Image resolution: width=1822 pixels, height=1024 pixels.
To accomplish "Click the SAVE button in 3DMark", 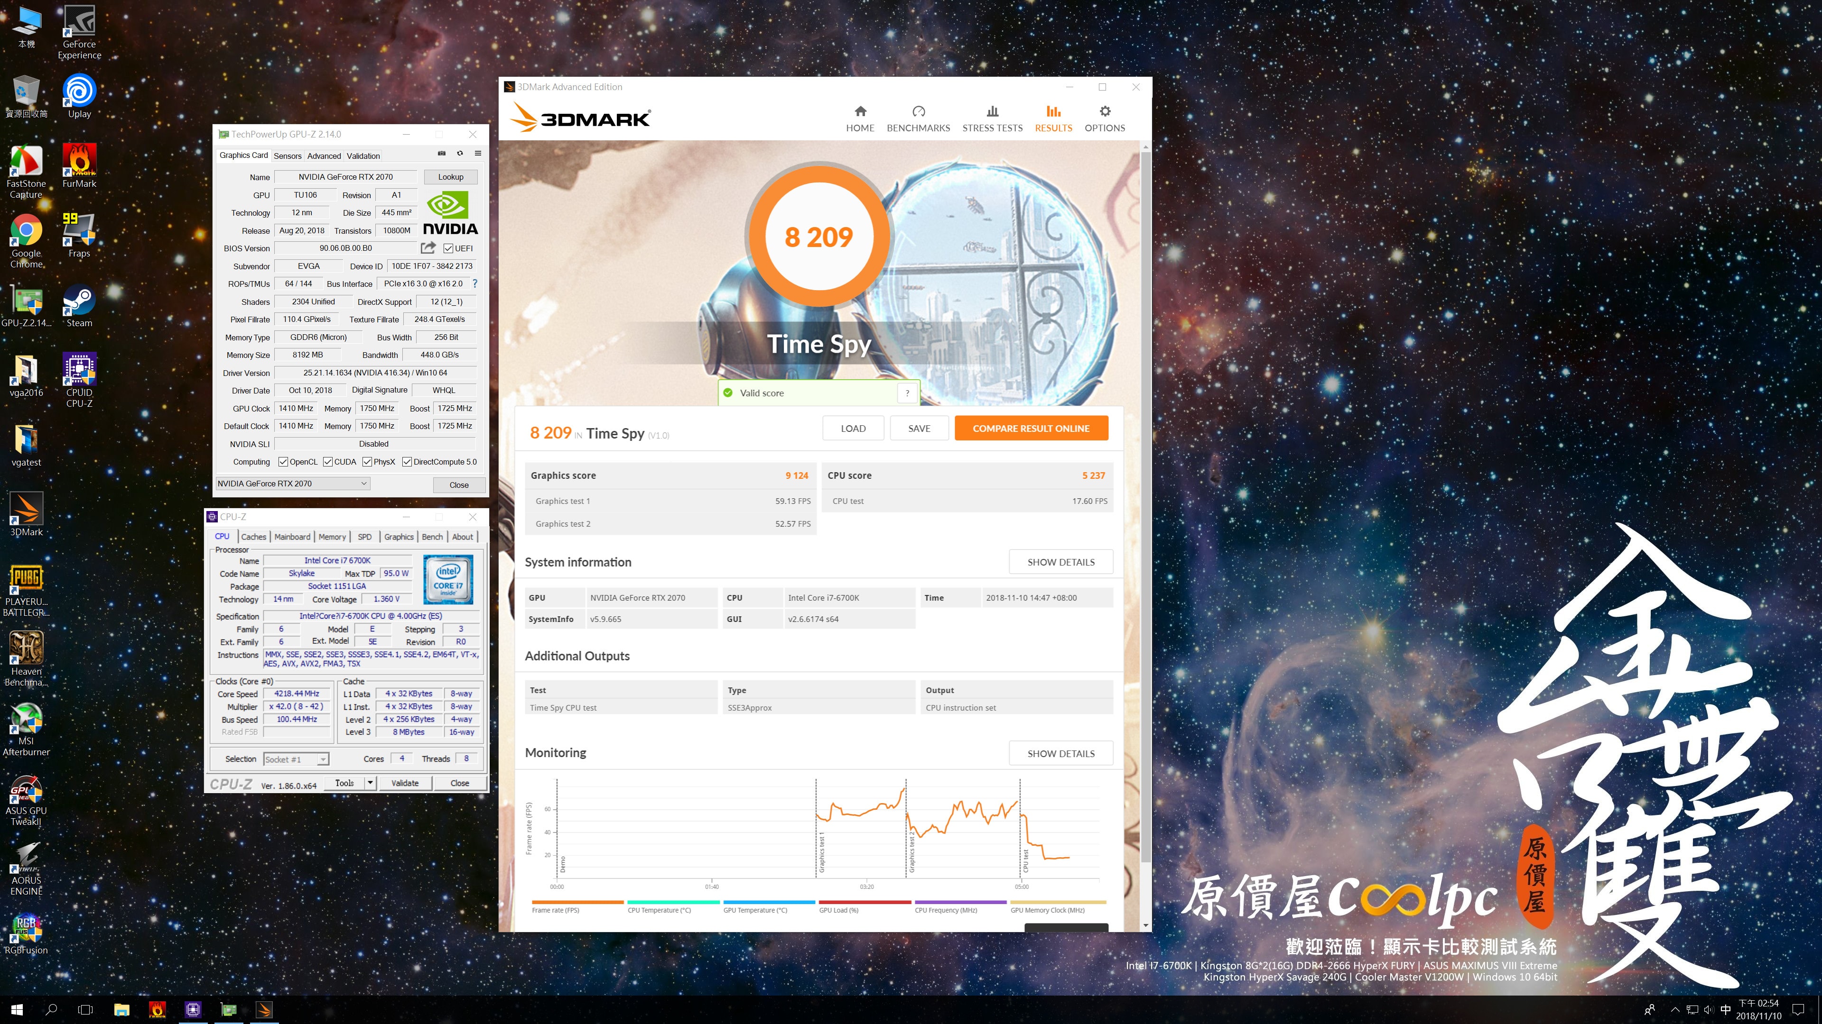I will 919,428.
